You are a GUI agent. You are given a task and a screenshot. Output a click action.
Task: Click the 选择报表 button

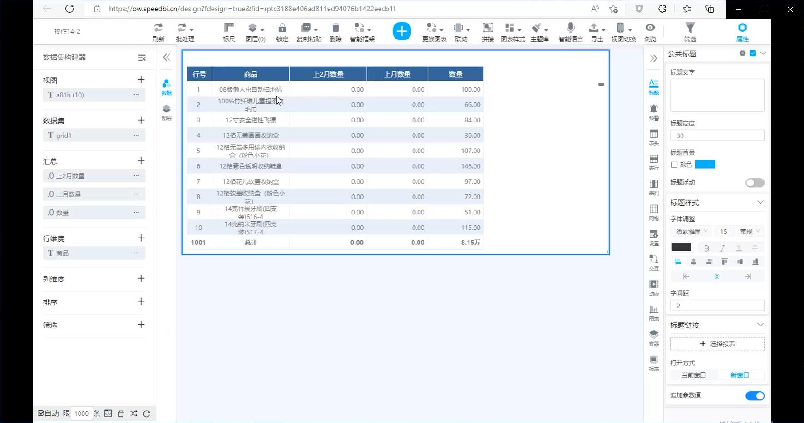pos(717,344)
